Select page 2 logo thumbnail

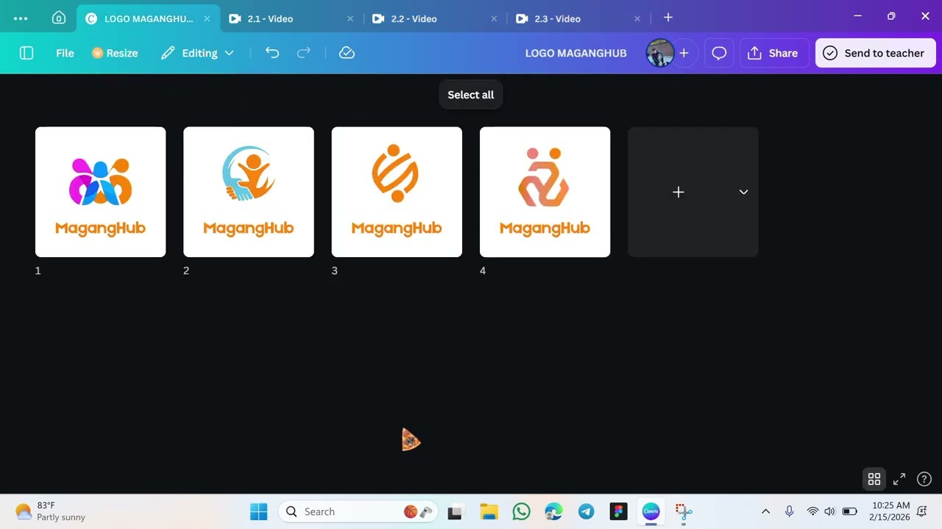[249, 192]
